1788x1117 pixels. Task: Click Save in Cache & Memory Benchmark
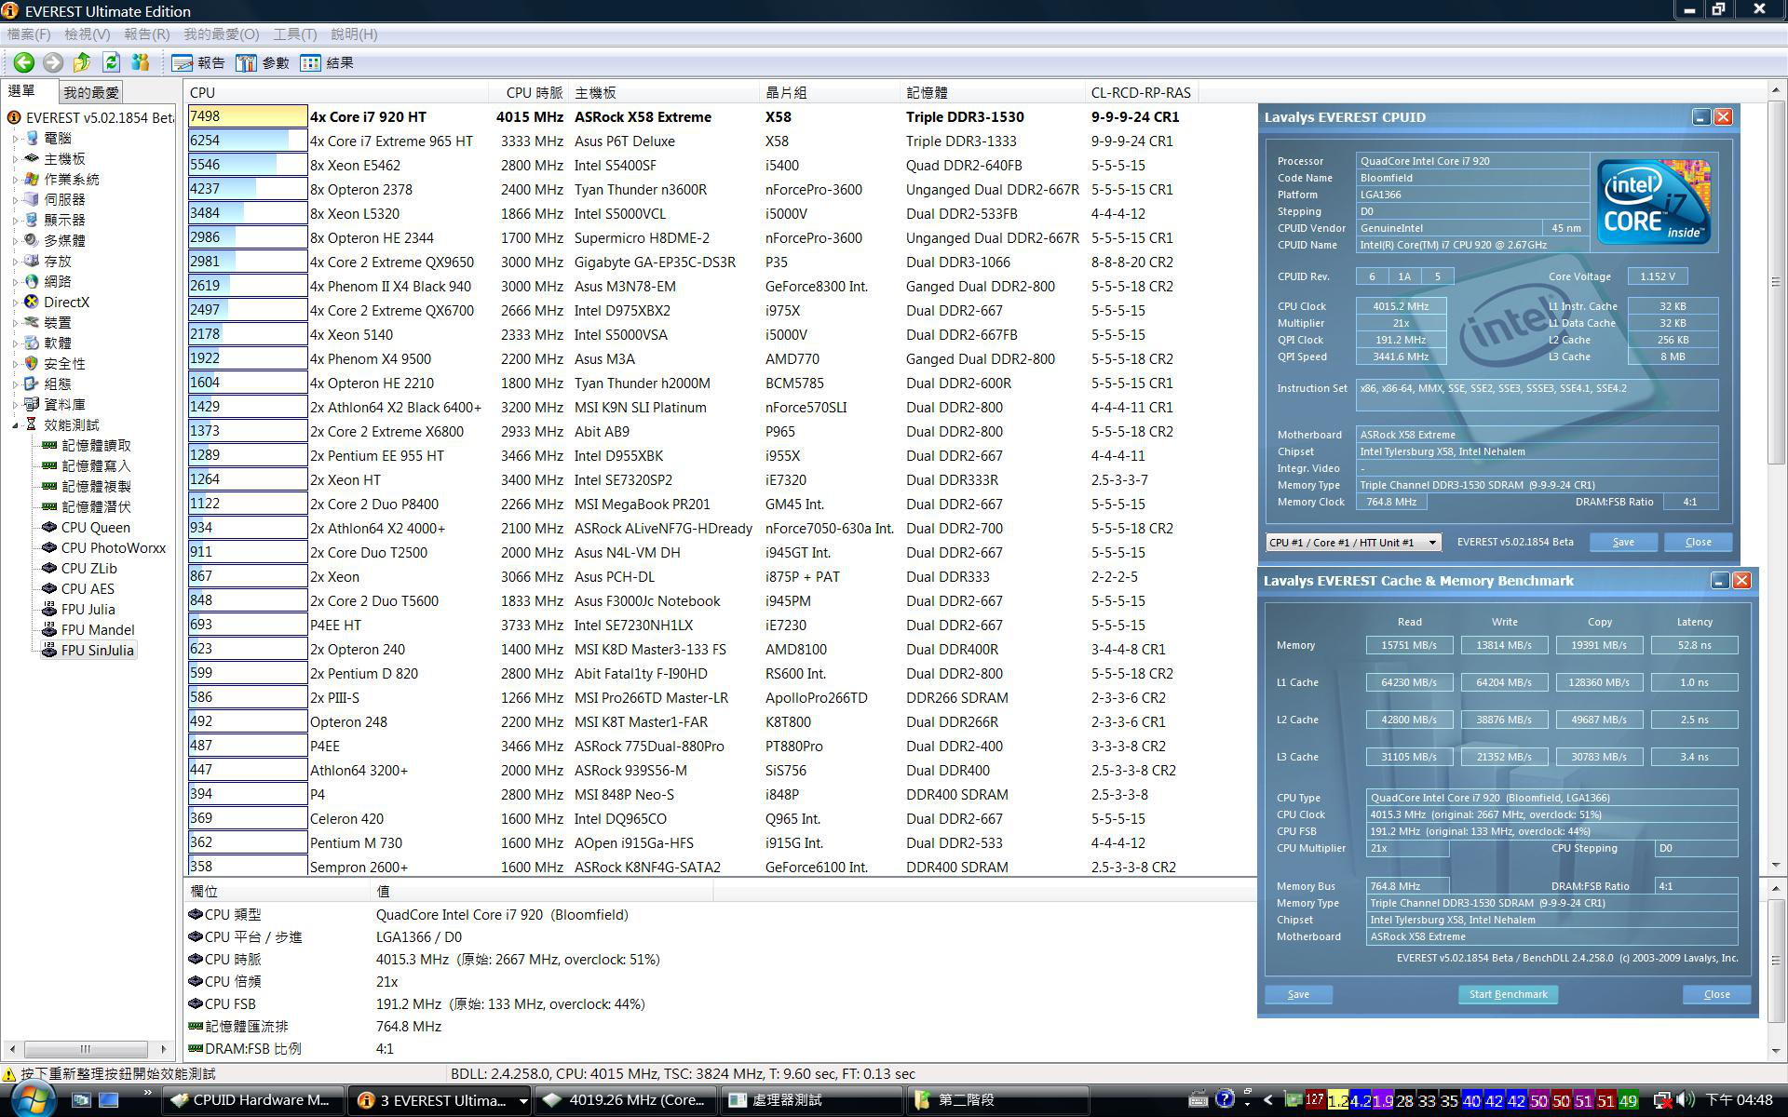(x=1298, y=994)
